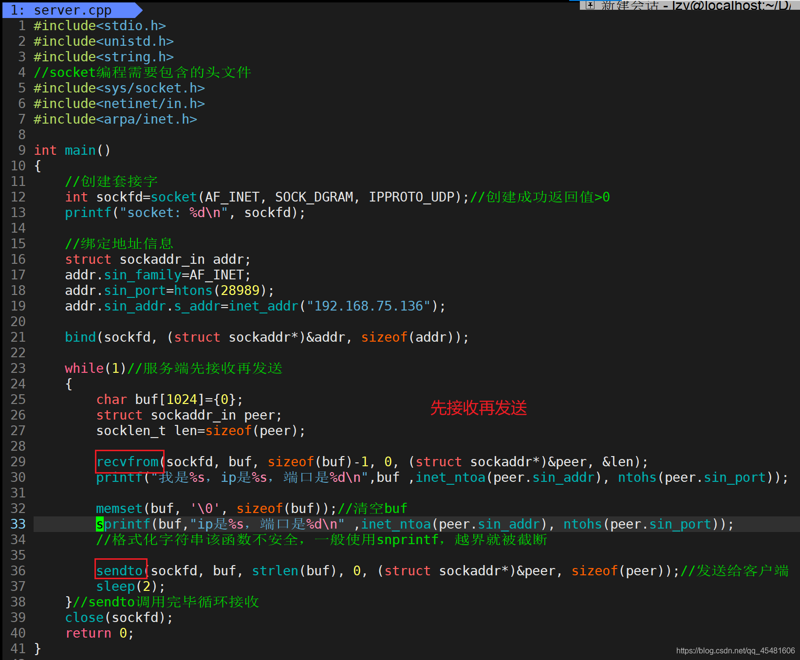Viewport: 800px width, 660px height.
Task: Click line number 41 in the gutter
Action: click(x=18, y=649)
